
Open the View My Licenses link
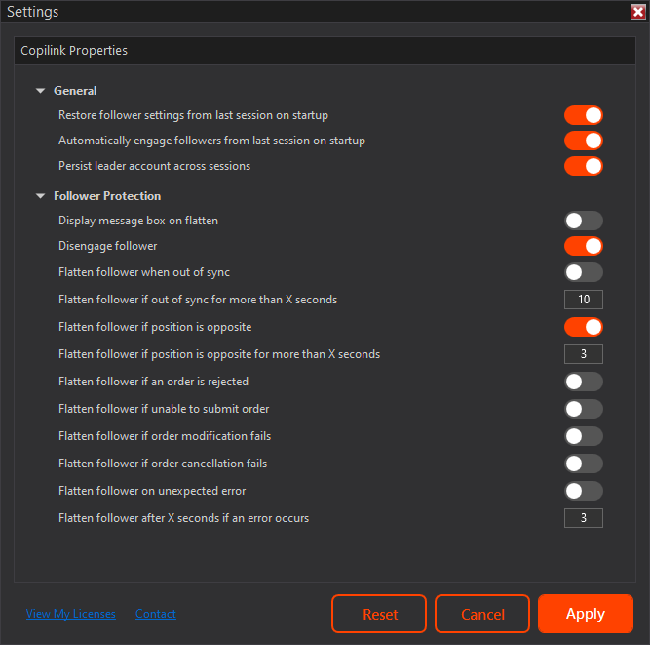pos(71,614)
